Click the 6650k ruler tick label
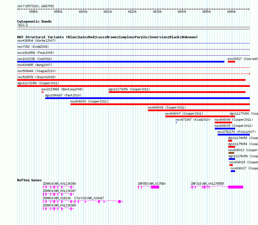Viewport: 258px width, 225px height. [207, 12]
